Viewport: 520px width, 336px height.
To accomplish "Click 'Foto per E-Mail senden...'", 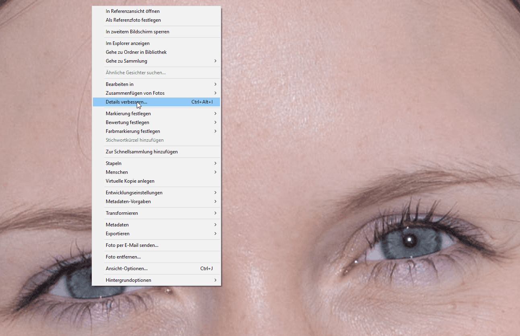I will point(132,245).
